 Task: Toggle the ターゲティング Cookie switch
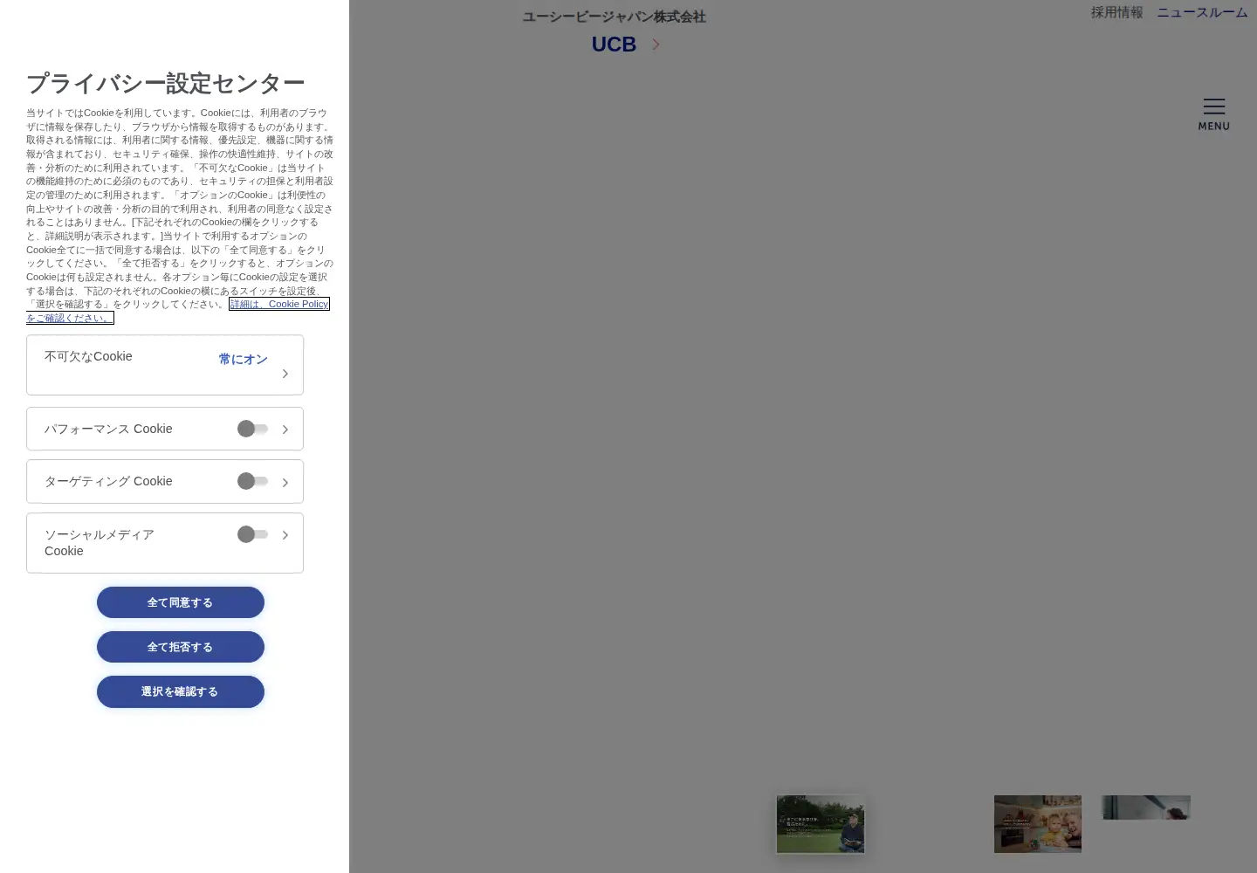(x=253, y=481)
